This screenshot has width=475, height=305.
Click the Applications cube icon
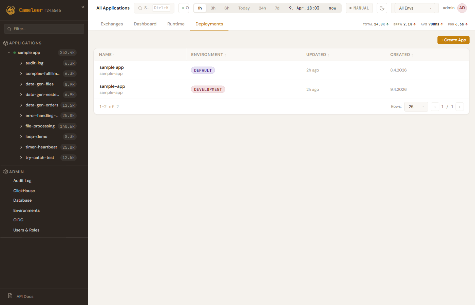5,43
